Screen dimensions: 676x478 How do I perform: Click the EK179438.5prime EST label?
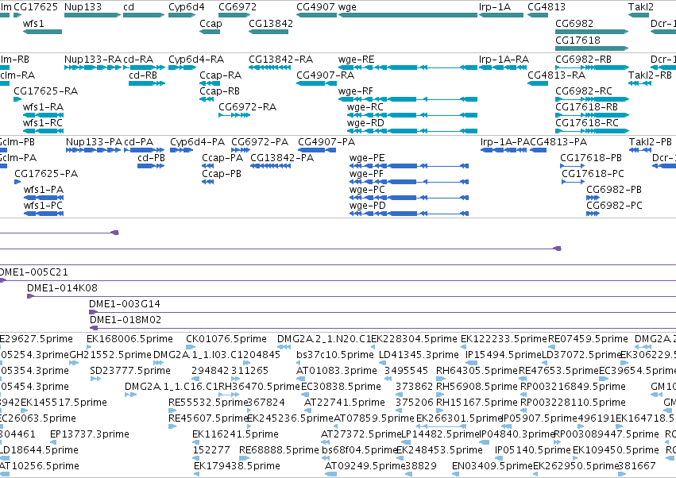pos(237,466)
